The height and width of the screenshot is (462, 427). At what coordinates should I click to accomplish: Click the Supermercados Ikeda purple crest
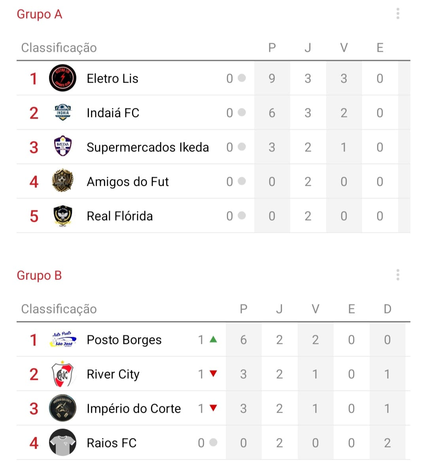62,147
